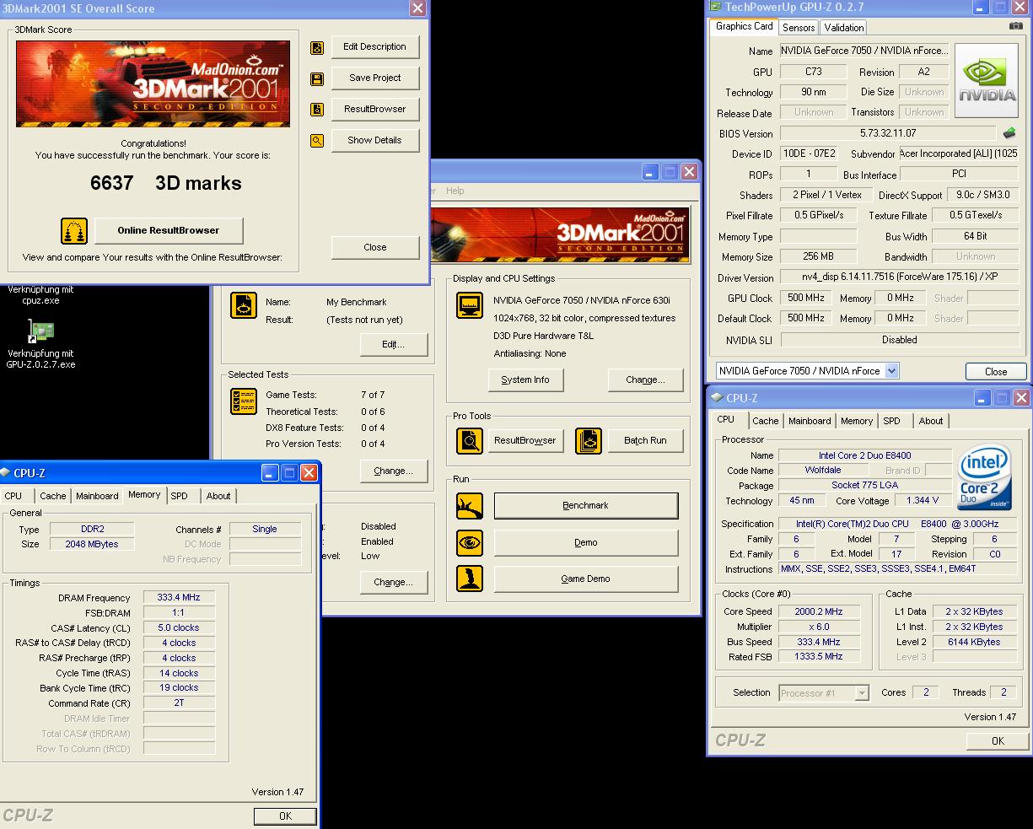
Task: Click the Edit Description icon in score window
Action: coord(317,48)
